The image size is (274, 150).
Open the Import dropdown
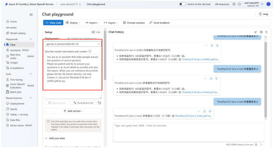coord(92,23)
